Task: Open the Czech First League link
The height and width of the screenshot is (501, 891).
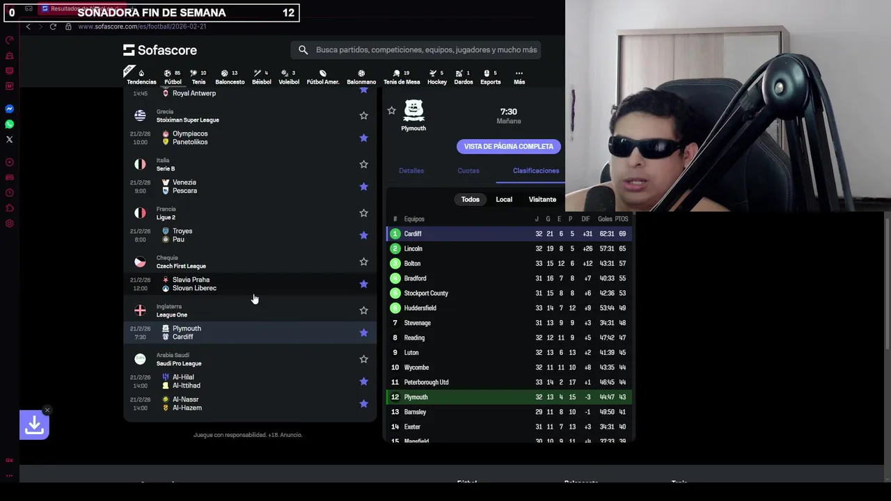Action: click(181, 266)
